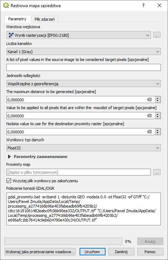Increase maximum distance with up arrow
The height and width of the screenshot is (260, 168).
[x=158, y=98]
